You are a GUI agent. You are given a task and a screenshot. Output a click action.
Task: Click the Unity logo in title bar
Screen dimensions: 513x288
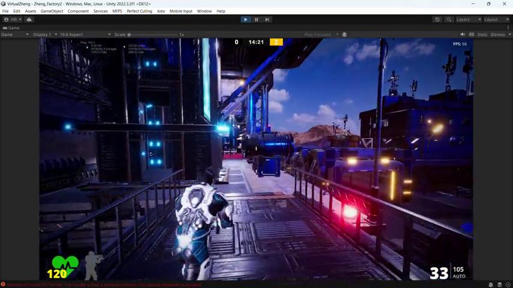coord(3,4)
